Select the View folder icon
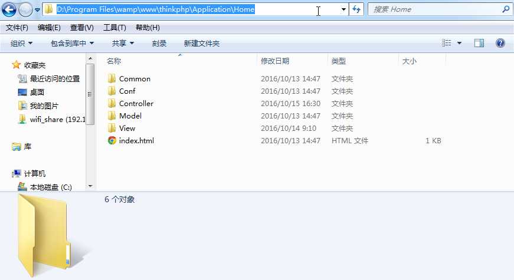The image size is (514, 280). pyautogui.click(x=112, y=128)
